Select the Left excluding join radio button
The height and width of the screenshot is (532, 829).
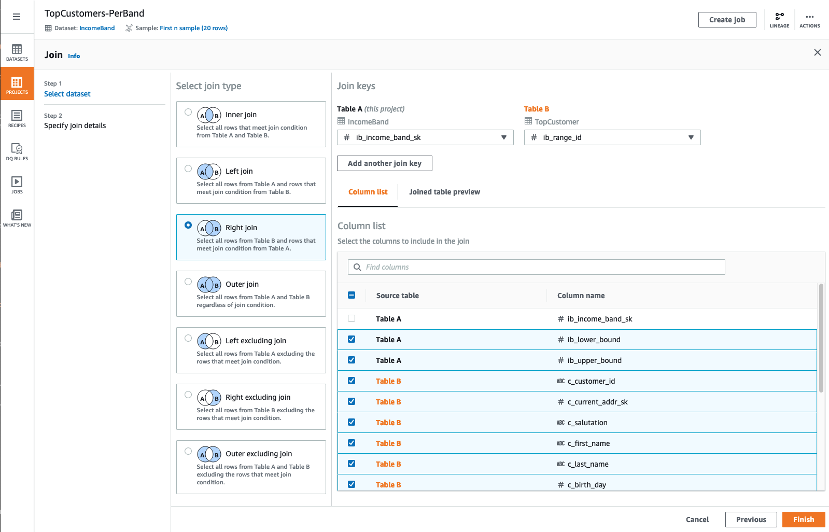(188, 338)
